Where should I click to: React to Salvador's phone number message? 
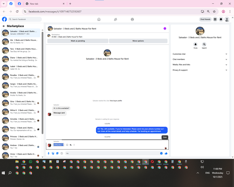67,145
